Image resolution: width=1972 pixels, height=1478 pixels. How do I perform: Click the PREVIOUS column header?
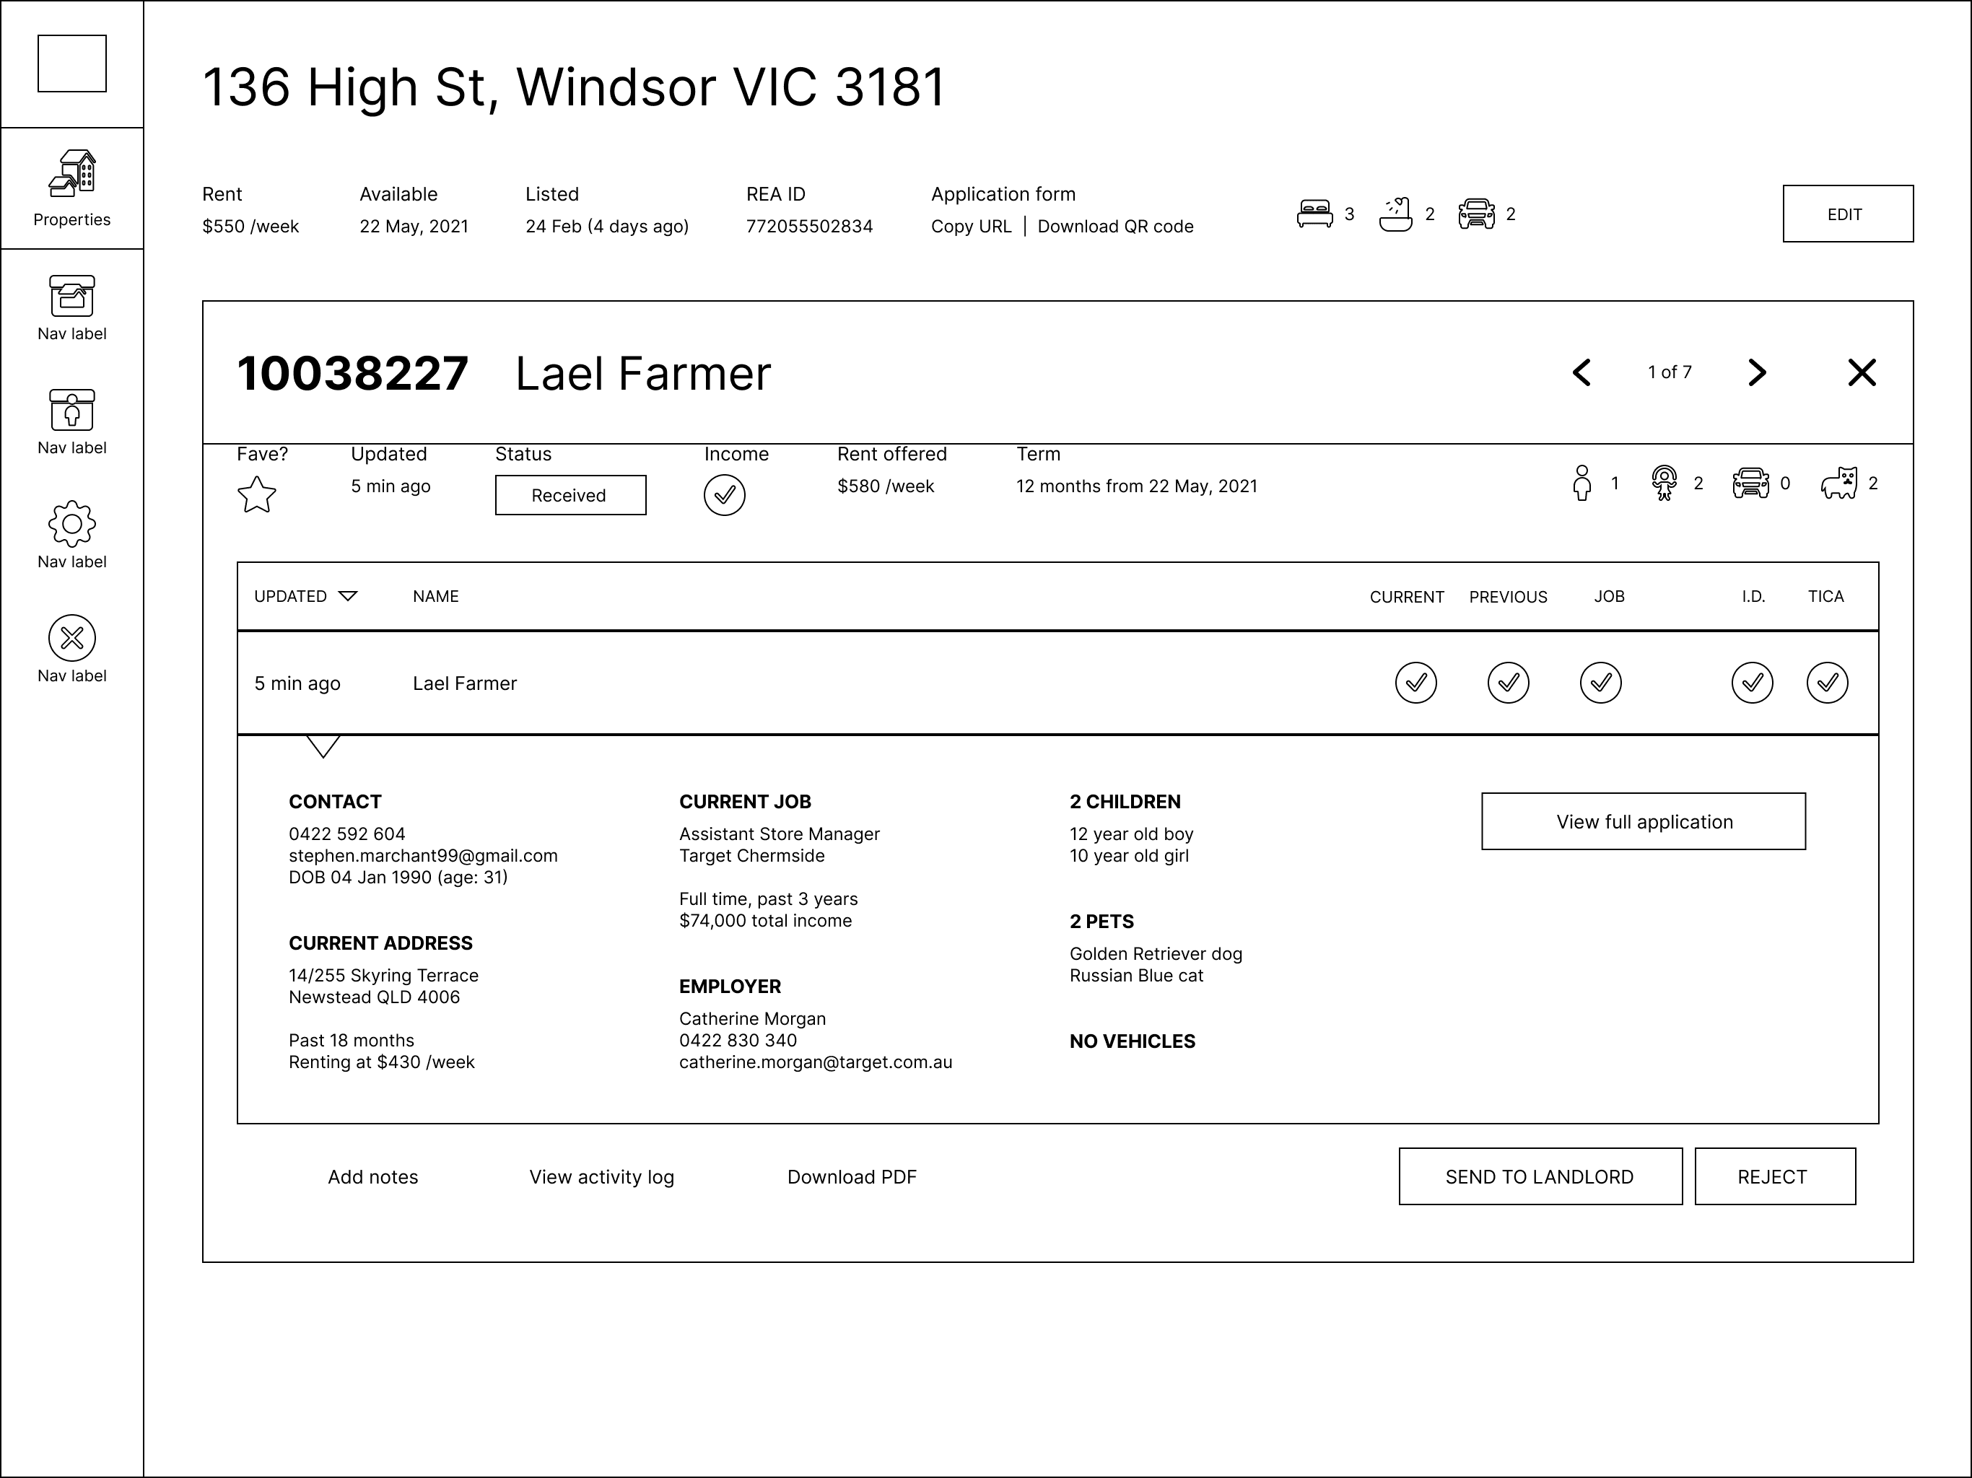1509,596
